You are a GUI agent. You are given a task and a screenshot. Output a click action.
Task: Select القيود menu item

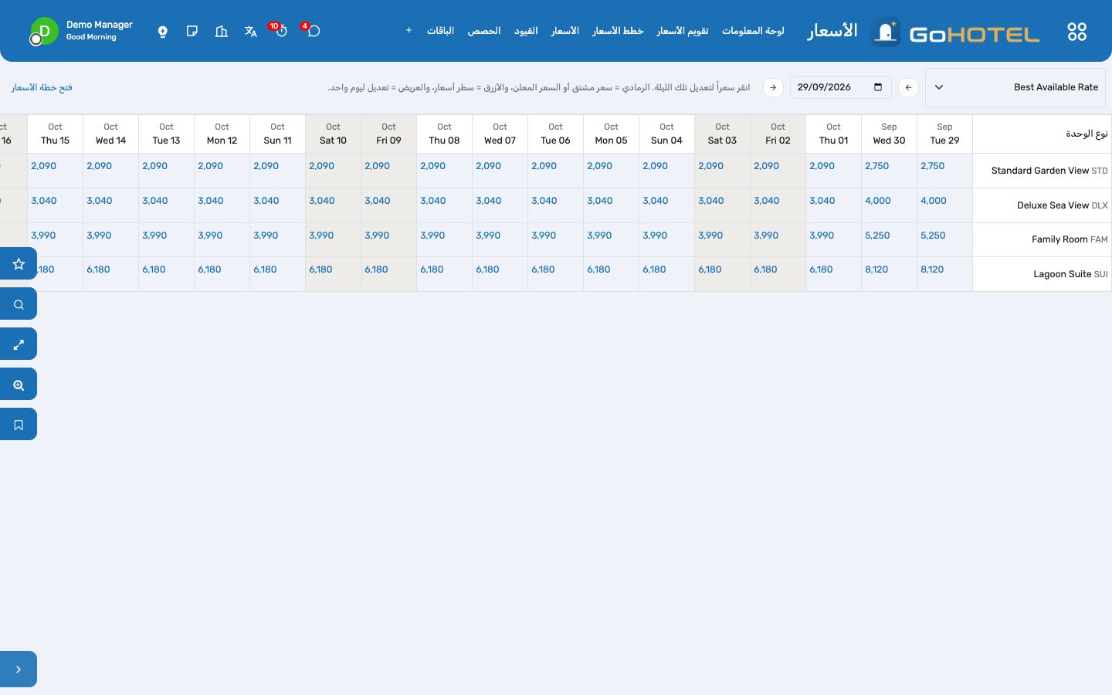tap(526, 31)
